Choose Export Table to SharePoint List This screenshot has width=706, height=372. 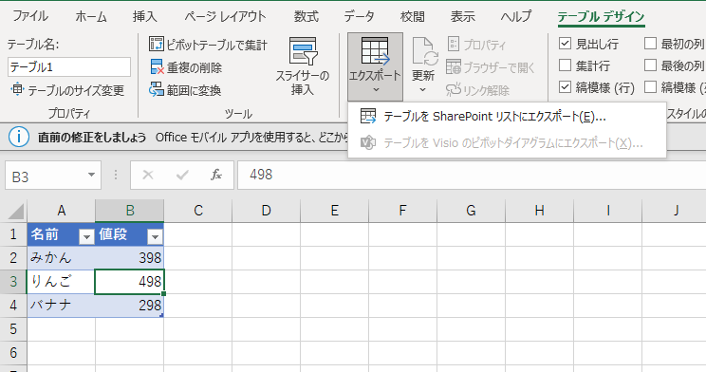(507, 117)
